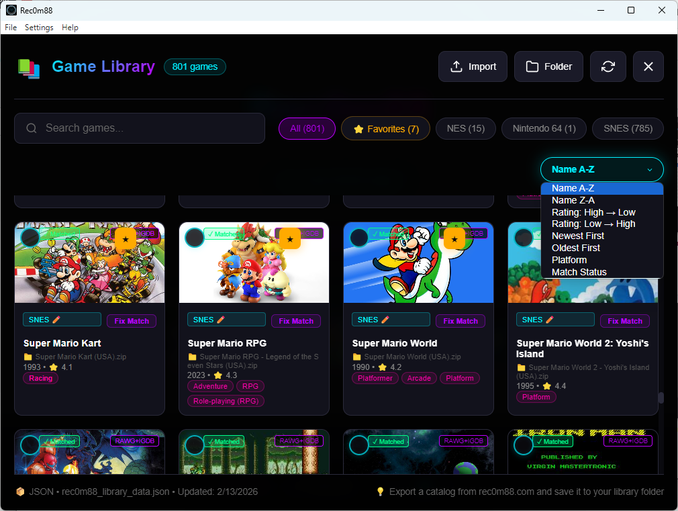Click the X icon to close the library view
678x511 pixels.
tap(648, 66)
